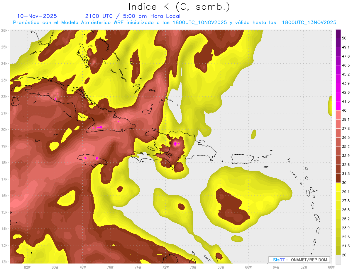Click the '76W' longitude label

(x=110, y=267)
